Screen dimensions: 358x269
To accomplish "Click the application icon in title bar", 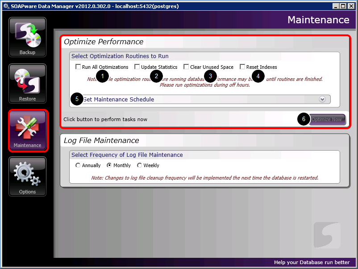I will click(x=6, y=6).
